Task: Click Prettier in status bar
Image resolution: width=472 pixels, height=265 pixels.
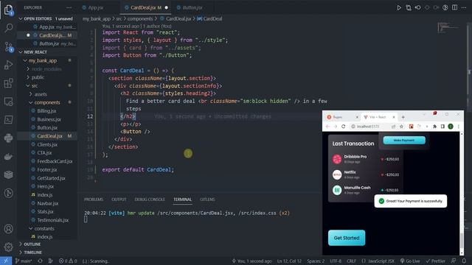Action: coord(435,261)
